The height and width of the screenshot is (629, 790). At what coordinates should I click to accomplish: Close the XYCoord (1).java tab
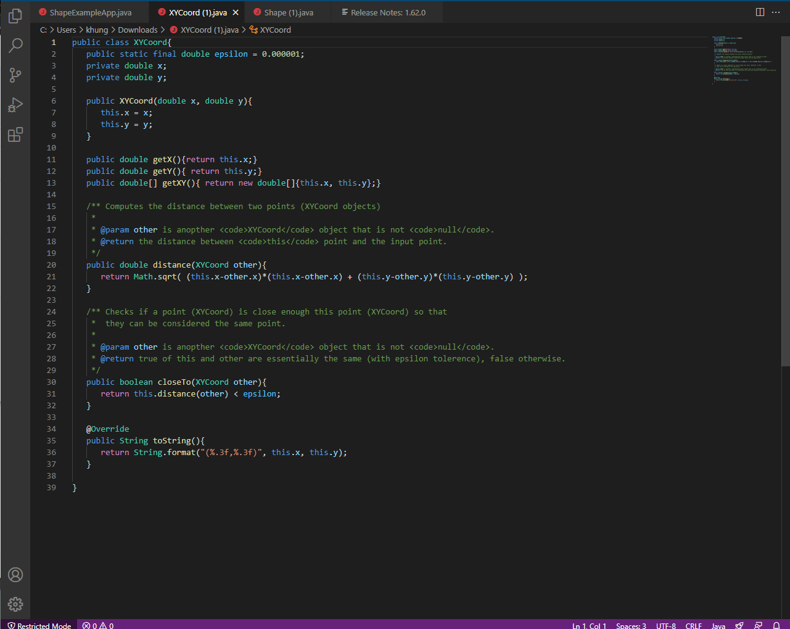[236, 12]
